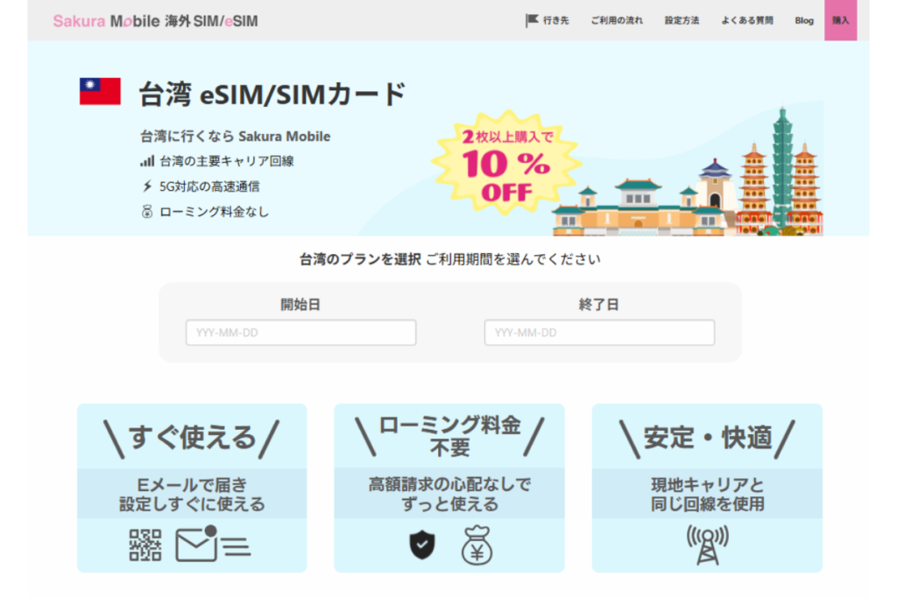The height and width of the screenshot is (598, 897).
Task: Open the よくある質問 menu item
Action: 747,21
